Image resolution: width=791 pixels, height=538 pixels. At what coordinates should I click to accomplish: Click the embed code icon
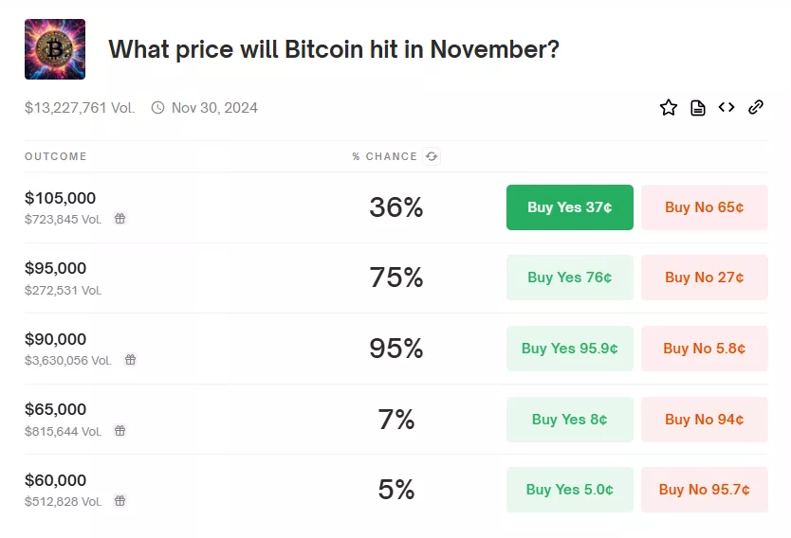click(x=727, y=108)
